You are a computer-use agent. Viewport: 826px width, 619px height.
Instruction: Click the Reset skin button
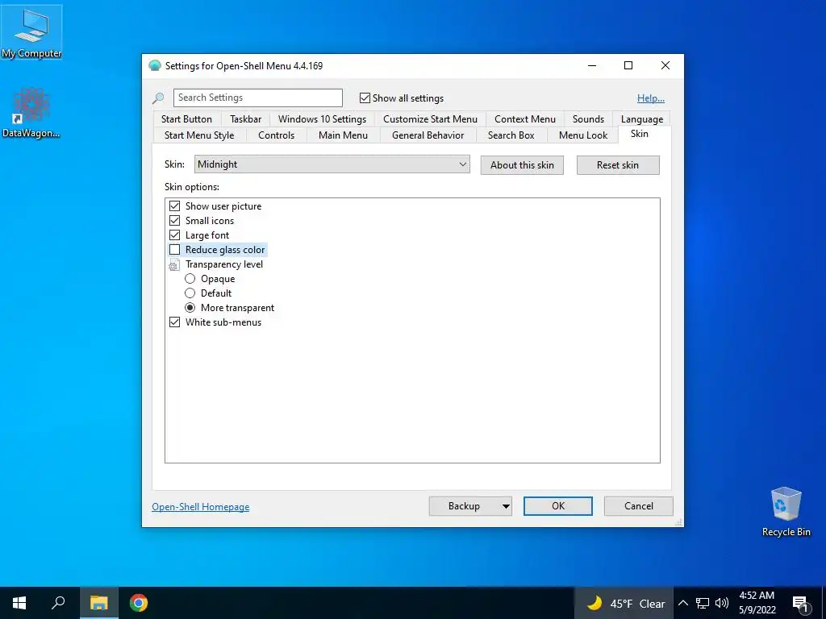pyautogui.click(x=618, y=165)
